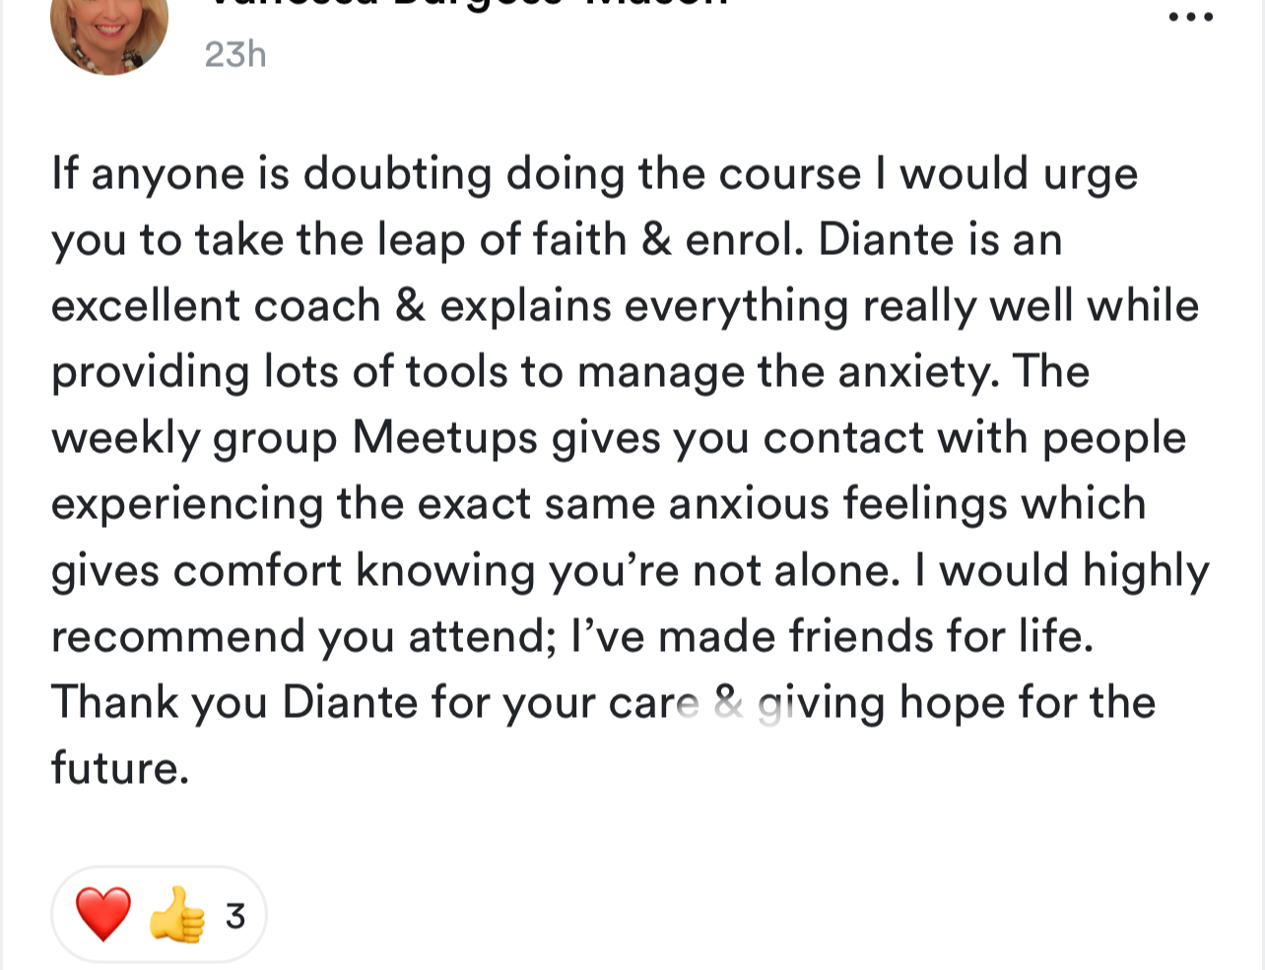The image size is (1265, 970).
Task: Click the line starting 'you to take the leap'
Action: (557, 240)
